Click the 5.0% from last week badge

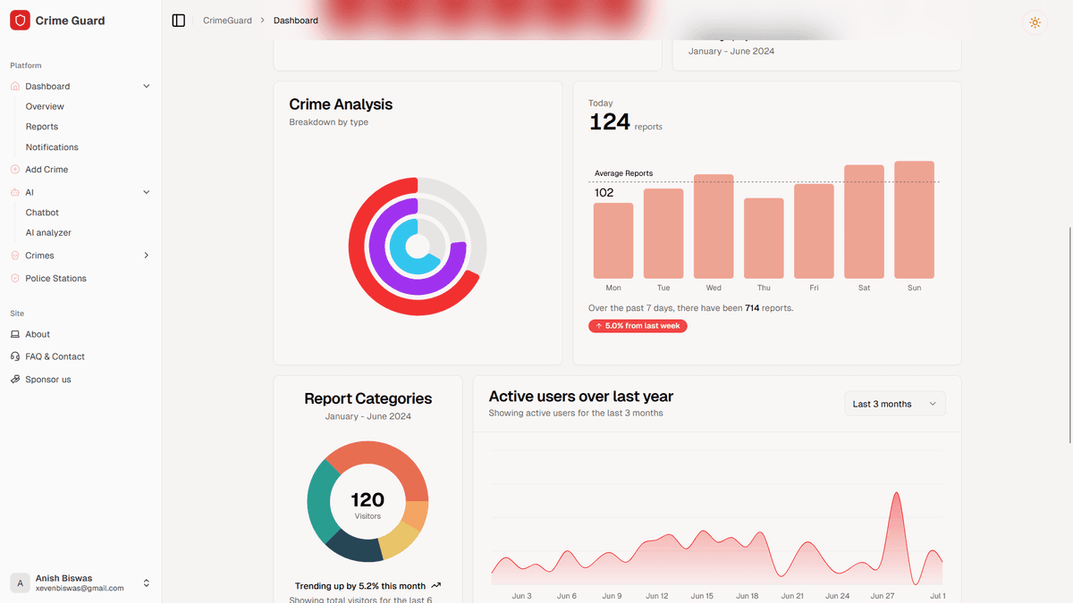(x=638, y=326)
